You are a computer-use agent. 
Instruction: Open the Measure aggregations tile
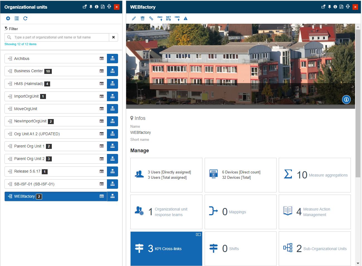pyautogui.click(x=315, y=175)
